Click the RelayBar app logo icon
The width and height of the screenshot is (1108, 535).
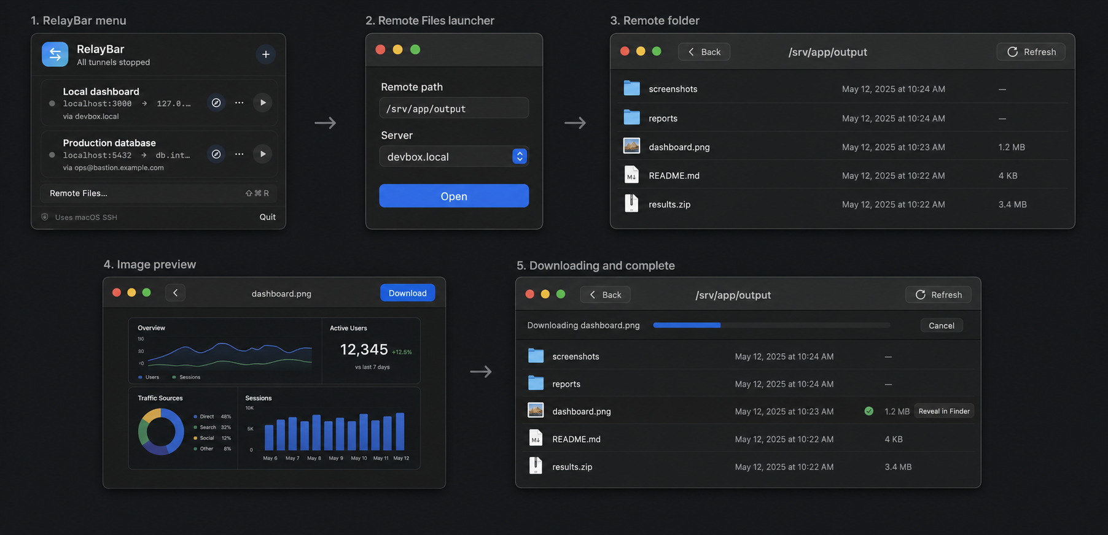tap(55, 54)
